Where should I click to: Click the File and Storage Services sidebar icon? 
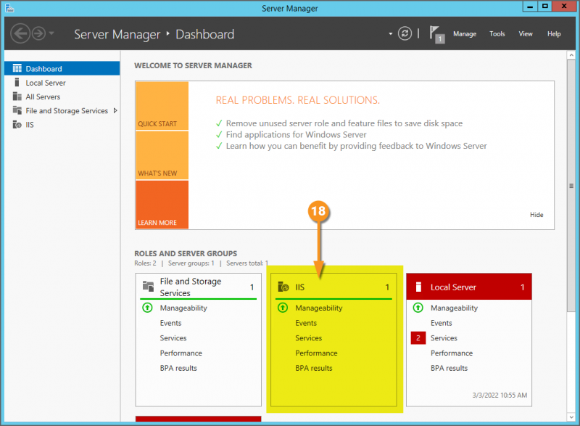[x=17, y=110]
